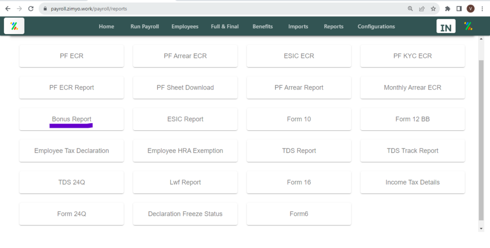The image size is (490, 248).
Task: Open the Configurations menu
Action: pyautogui.click(x=376, y=27)
